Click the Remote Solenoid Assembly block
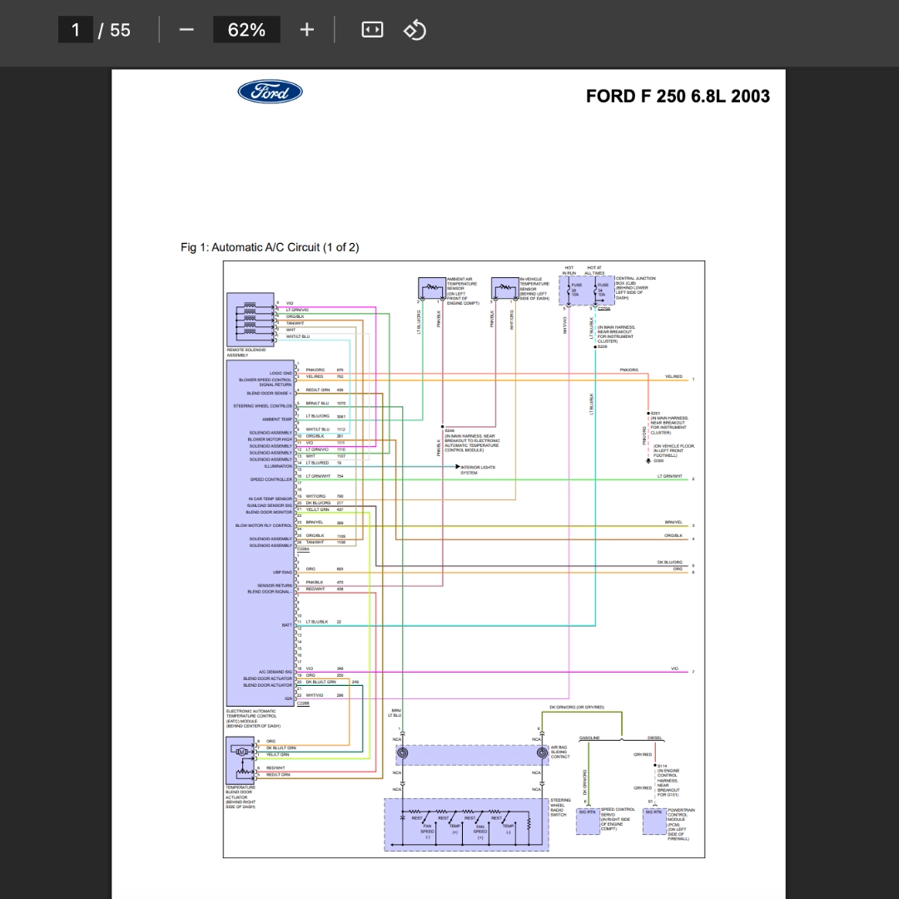The height and width of the screenshot is (899, 899). (250, 320)
